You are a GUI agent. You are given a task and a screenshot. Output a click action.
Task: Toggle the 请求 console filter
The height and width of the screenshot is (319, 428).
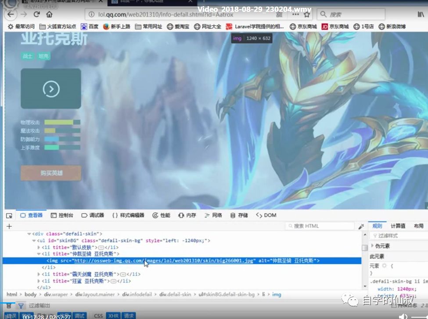128,316
